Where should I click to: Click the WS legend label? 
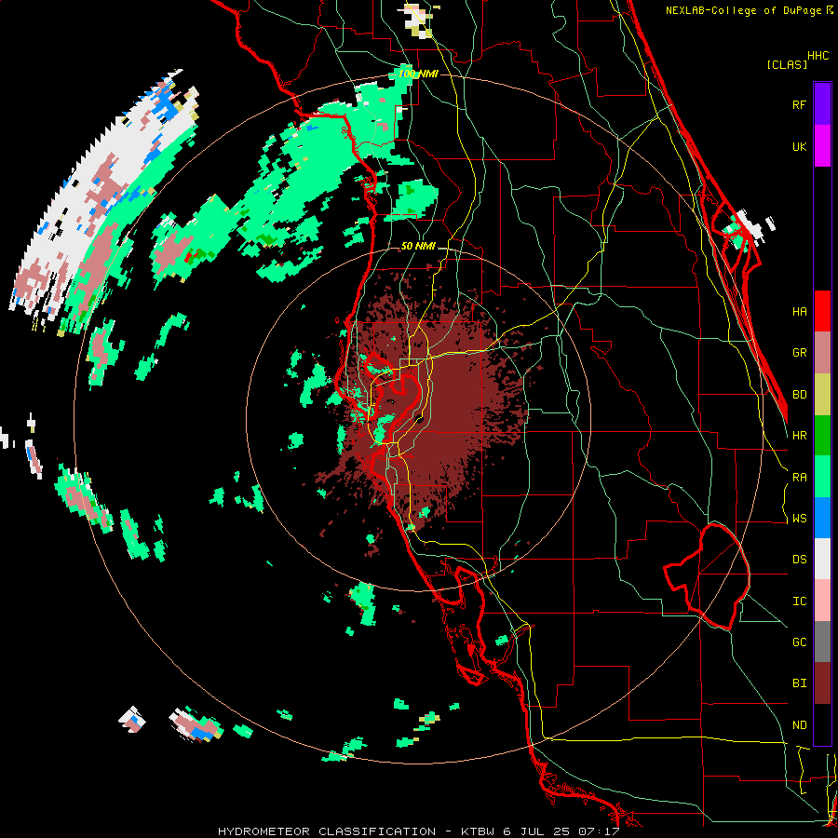[799, 519]
